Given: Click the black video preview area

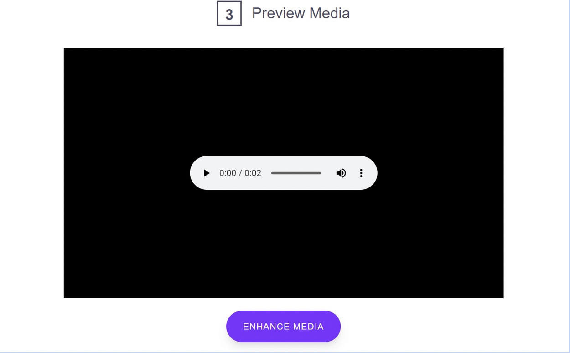Looking at the screenshot, I should 283,91.
